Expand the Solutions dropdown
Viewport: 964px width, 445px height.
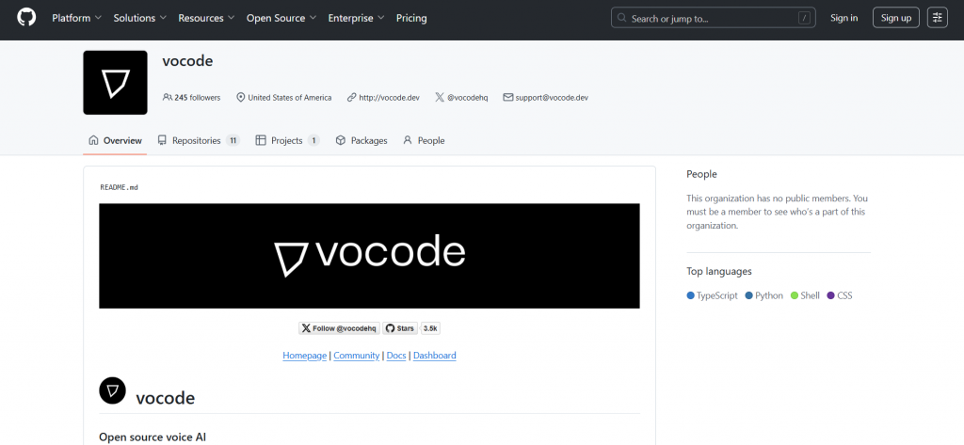[140, 18]
